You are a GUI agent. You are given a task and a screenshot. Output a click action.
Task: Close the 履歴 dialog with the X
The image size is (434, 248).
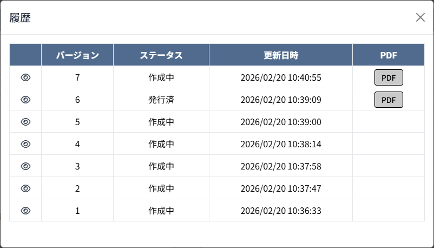420,17
